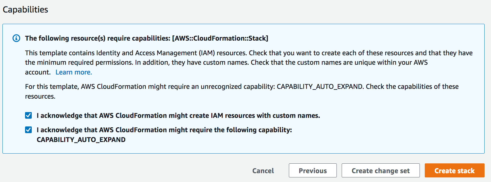
Task: Click the paragraph starting 'This template contains Identity'
Action: [x=249, y=63]
